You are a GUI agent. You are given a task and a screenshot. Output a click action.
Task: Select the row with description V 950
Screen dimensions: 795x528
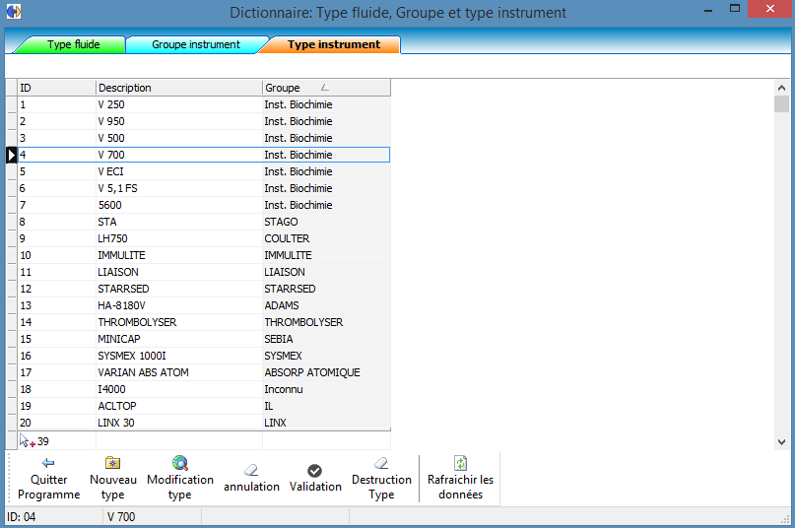(204, 121)
